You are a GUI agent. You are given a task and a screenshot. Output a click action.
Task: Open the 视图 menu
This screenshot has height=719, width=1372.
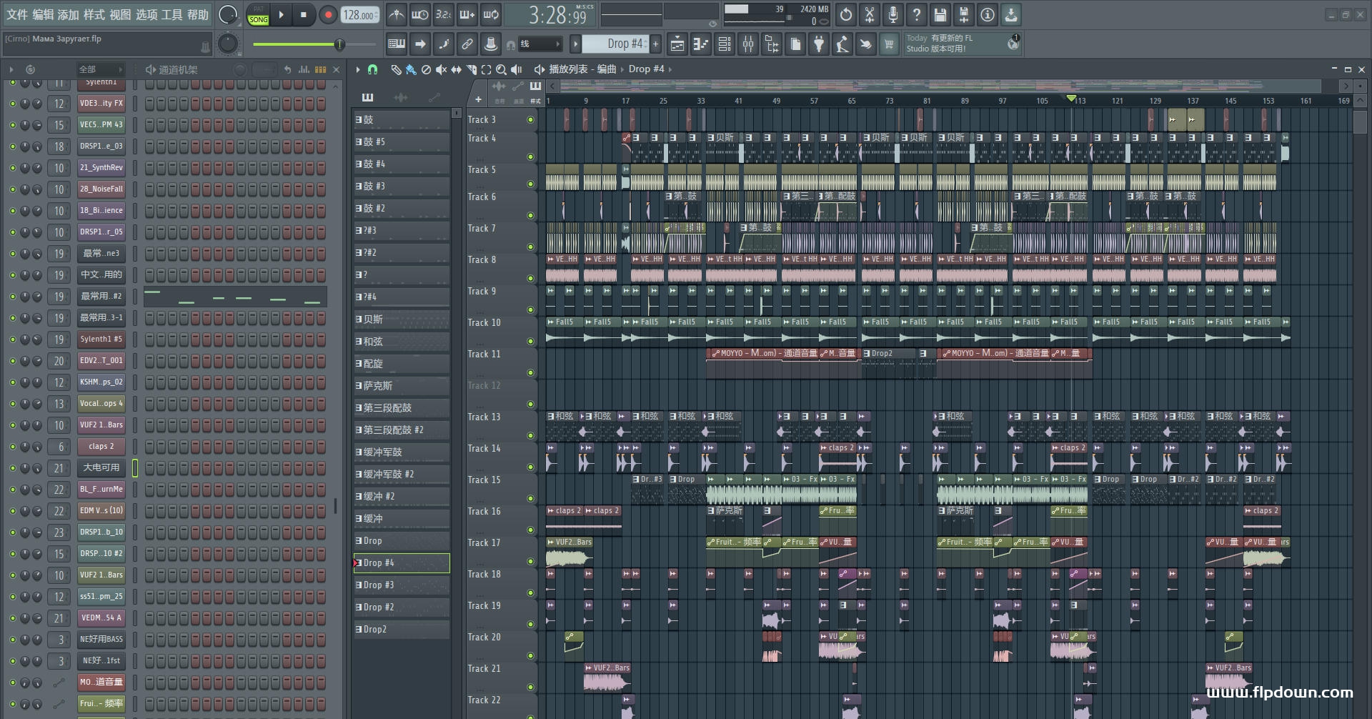coord(120,14)
